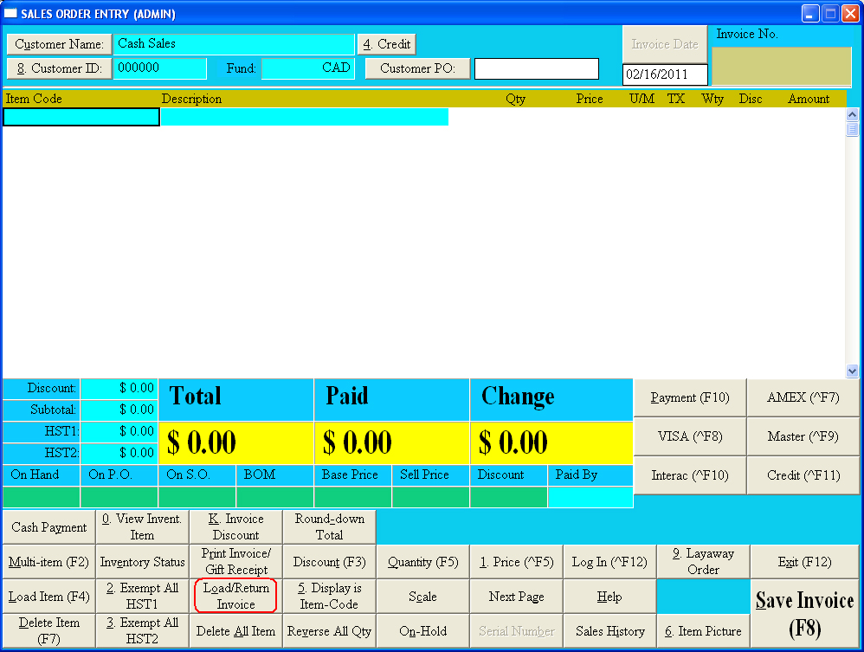864x652 pixels.
Task: Select Master card payment button
Action: tap(803, 436)
